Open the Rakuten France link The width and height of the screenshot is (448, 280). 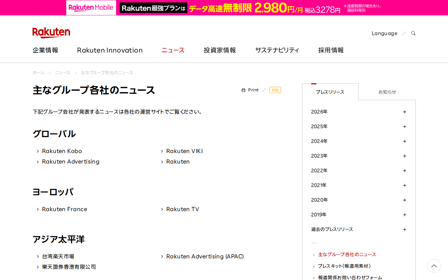point(65,209)
